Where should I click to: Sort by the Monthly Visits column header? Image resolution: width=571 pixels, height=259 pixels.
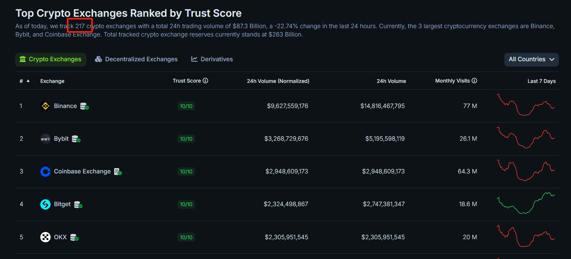453,81
